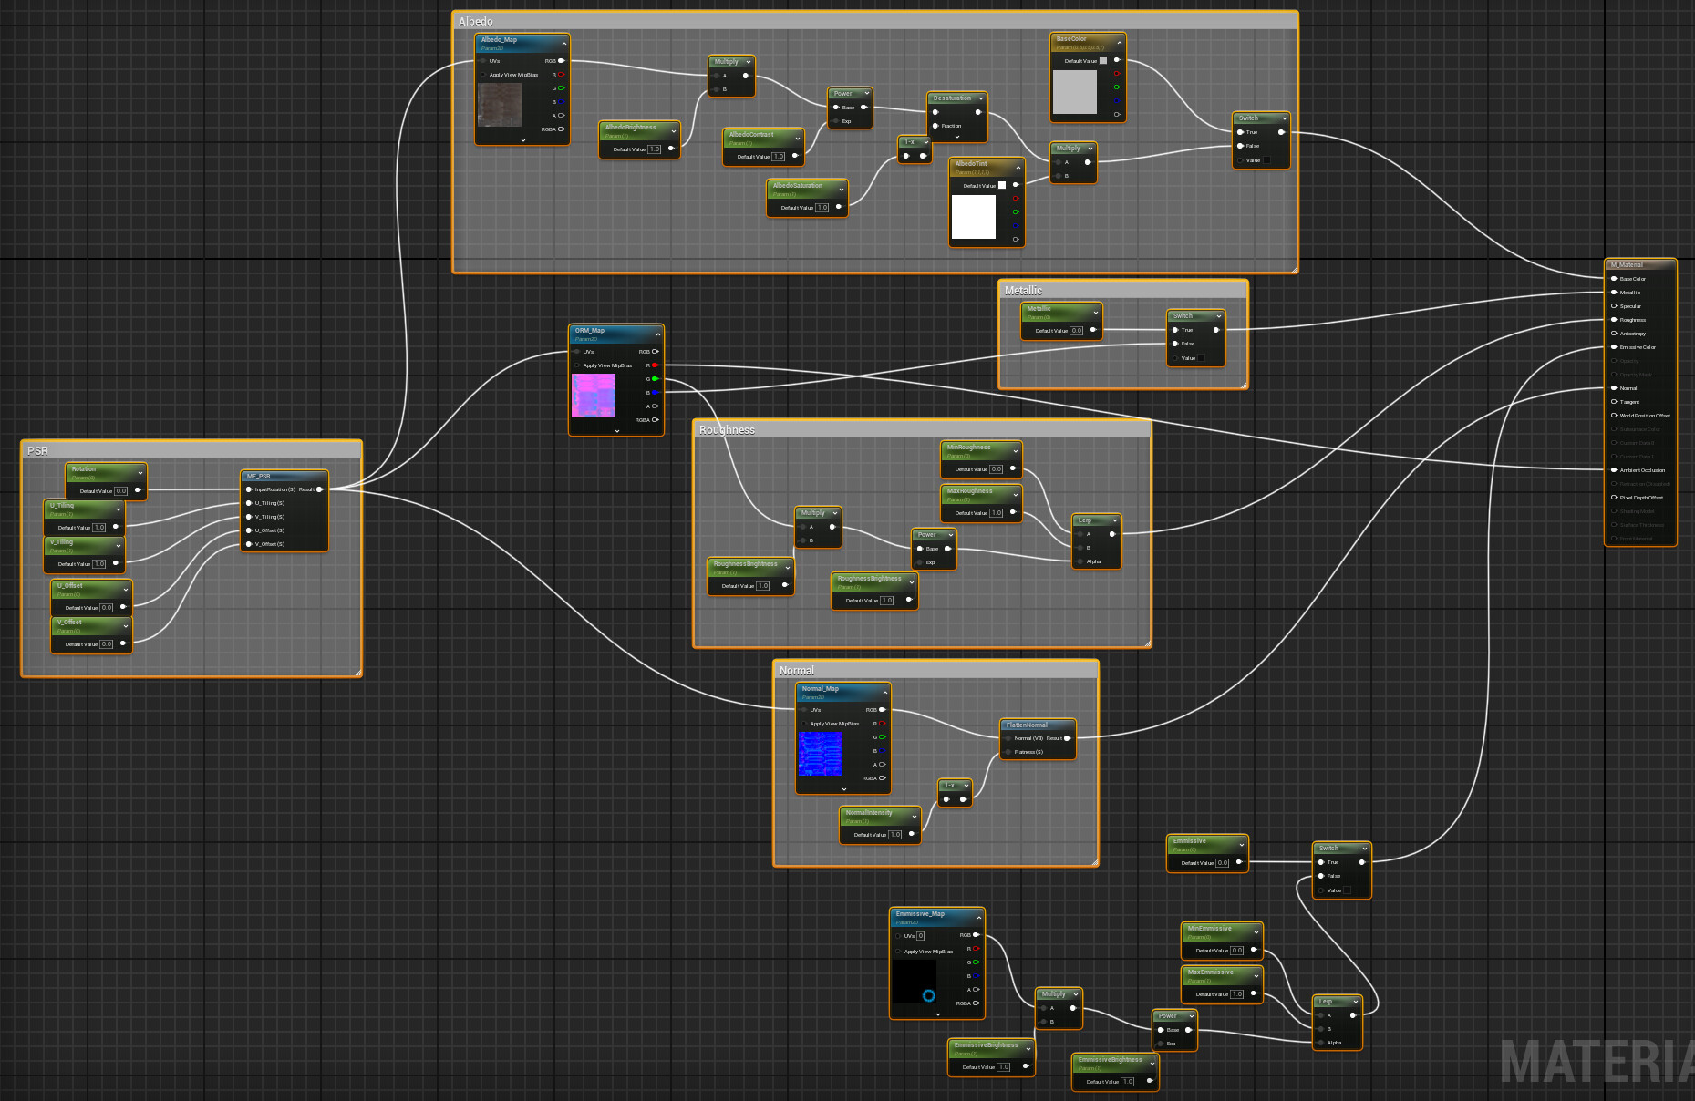Collapse the Albedo_Map node with its chevron

[563, 44]
